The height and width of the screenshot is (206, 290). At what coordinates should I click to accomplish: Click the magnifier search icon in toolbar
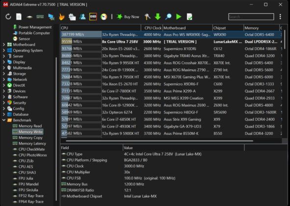168,17
